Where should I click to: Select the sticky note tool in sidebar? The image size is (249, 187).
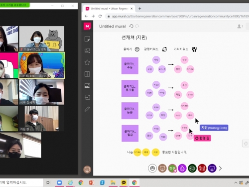[x=87, y=39]
